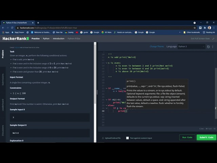The image size is (217, 163).
Task: Open Hands on curriculum bookmark
Action: [x=123, y=32]
